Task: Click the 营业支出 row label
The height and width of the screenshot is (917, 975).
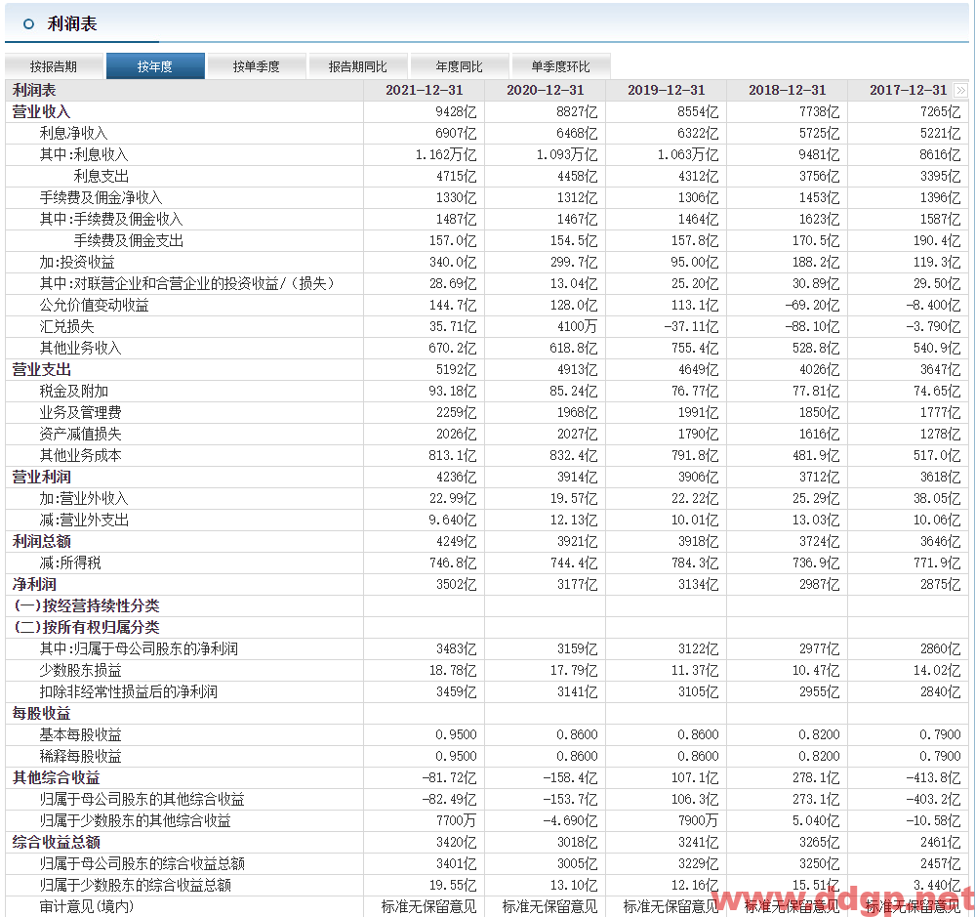Action: click(41, 369)
